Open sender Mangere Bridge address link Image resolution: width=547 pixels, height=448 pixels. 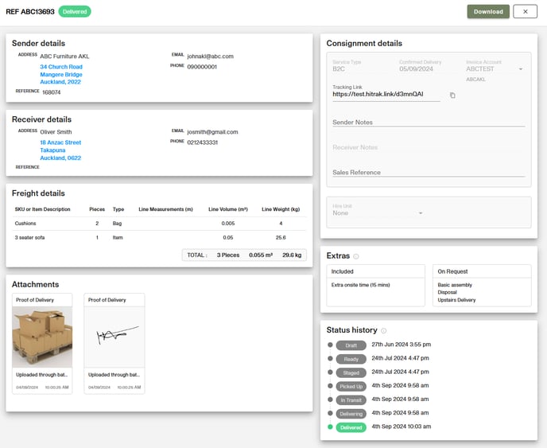point(61,74)
